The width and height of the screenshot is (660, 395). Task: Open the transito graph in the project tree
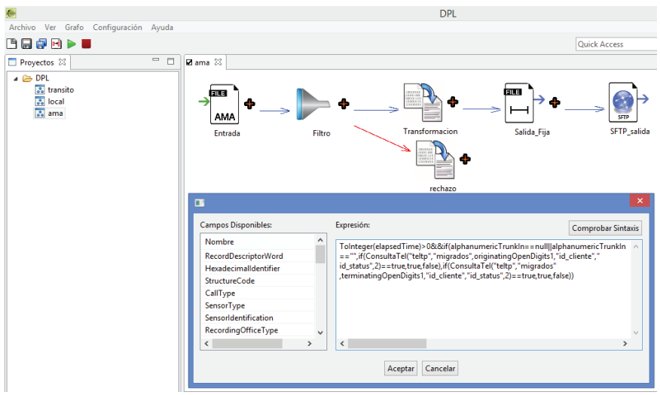tap(60, 90)
